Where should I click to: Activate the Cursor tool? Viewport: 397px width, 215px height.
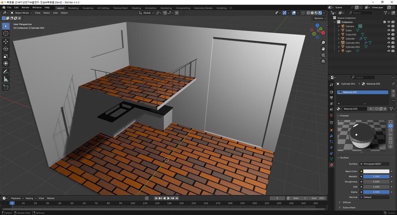pos(6,34)
